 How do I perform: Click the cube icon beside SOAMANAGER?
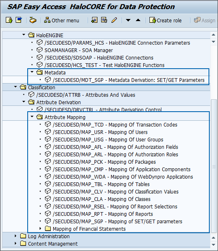click(x=40, y=50)
